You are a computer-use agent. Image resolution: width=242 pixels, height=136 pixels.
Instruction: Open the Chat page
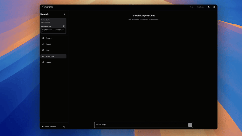[x=53, y=50]
